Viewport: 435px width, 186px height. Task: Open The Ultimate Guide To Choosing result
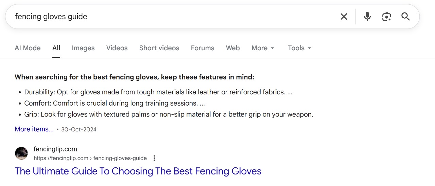[138, 171]
